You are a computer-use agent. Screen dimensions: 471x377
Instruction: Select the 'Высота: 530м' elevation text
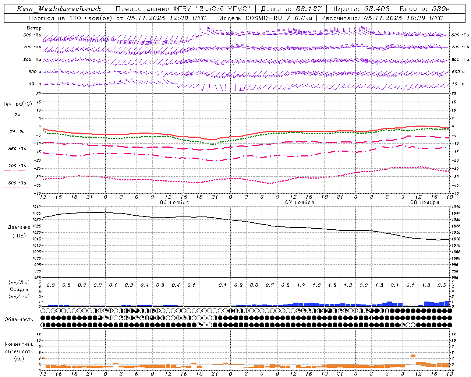425,9
